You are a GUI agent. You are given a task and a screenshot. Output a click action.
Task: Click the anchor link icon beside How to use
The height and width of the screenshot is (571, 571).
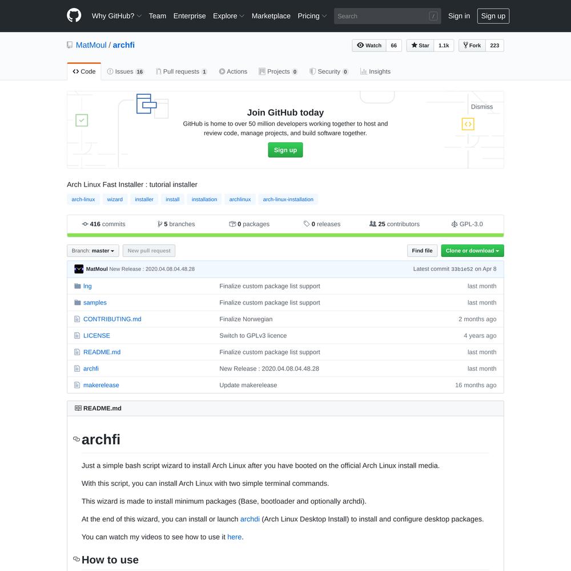77,559
